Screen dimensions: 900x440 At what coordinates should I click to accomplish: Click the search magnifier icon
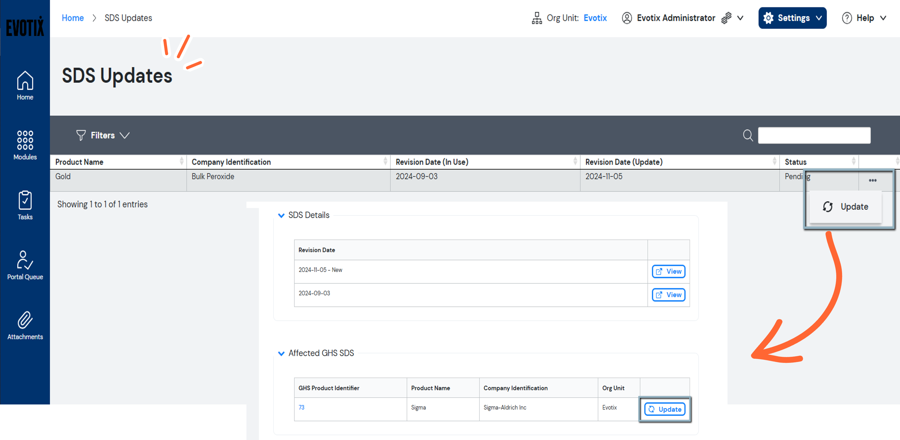click(x=748, y=135)
